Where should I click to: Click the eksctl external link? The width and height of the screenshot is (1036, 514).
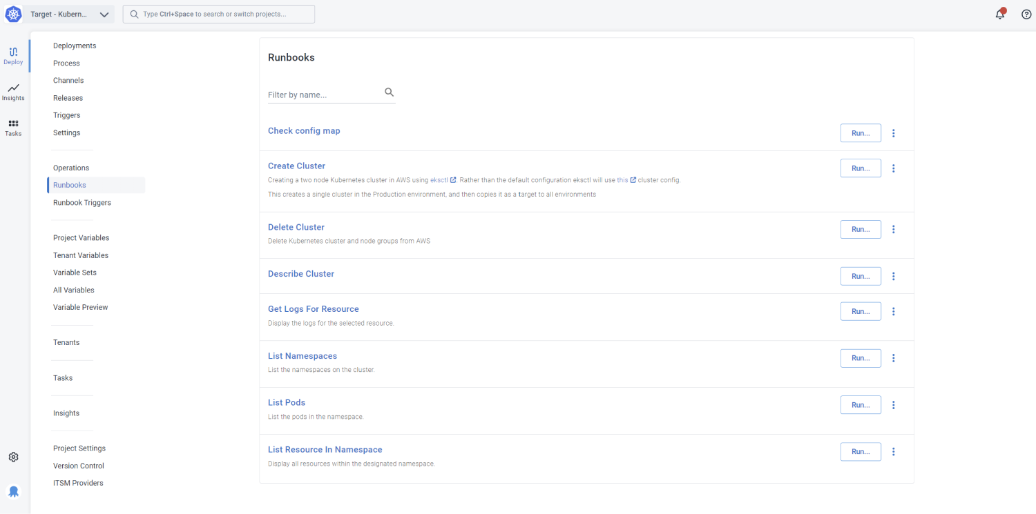(443, 180)
